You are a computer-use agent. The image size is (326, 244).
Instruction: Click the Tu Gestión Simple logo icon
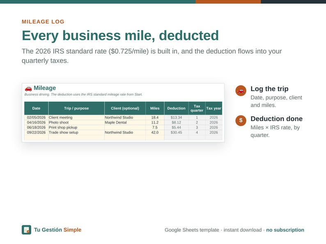[26, 230]
